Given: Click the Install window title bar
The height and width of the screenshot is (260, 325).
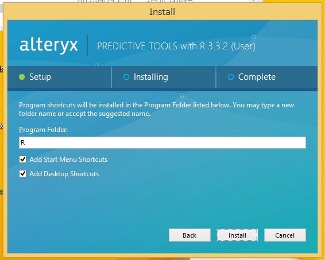Looking at the screenshot, I should coord(162,12).
